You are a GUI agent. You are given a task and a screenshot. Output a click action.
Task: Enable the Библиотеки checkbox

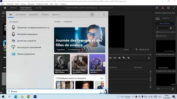157,36
